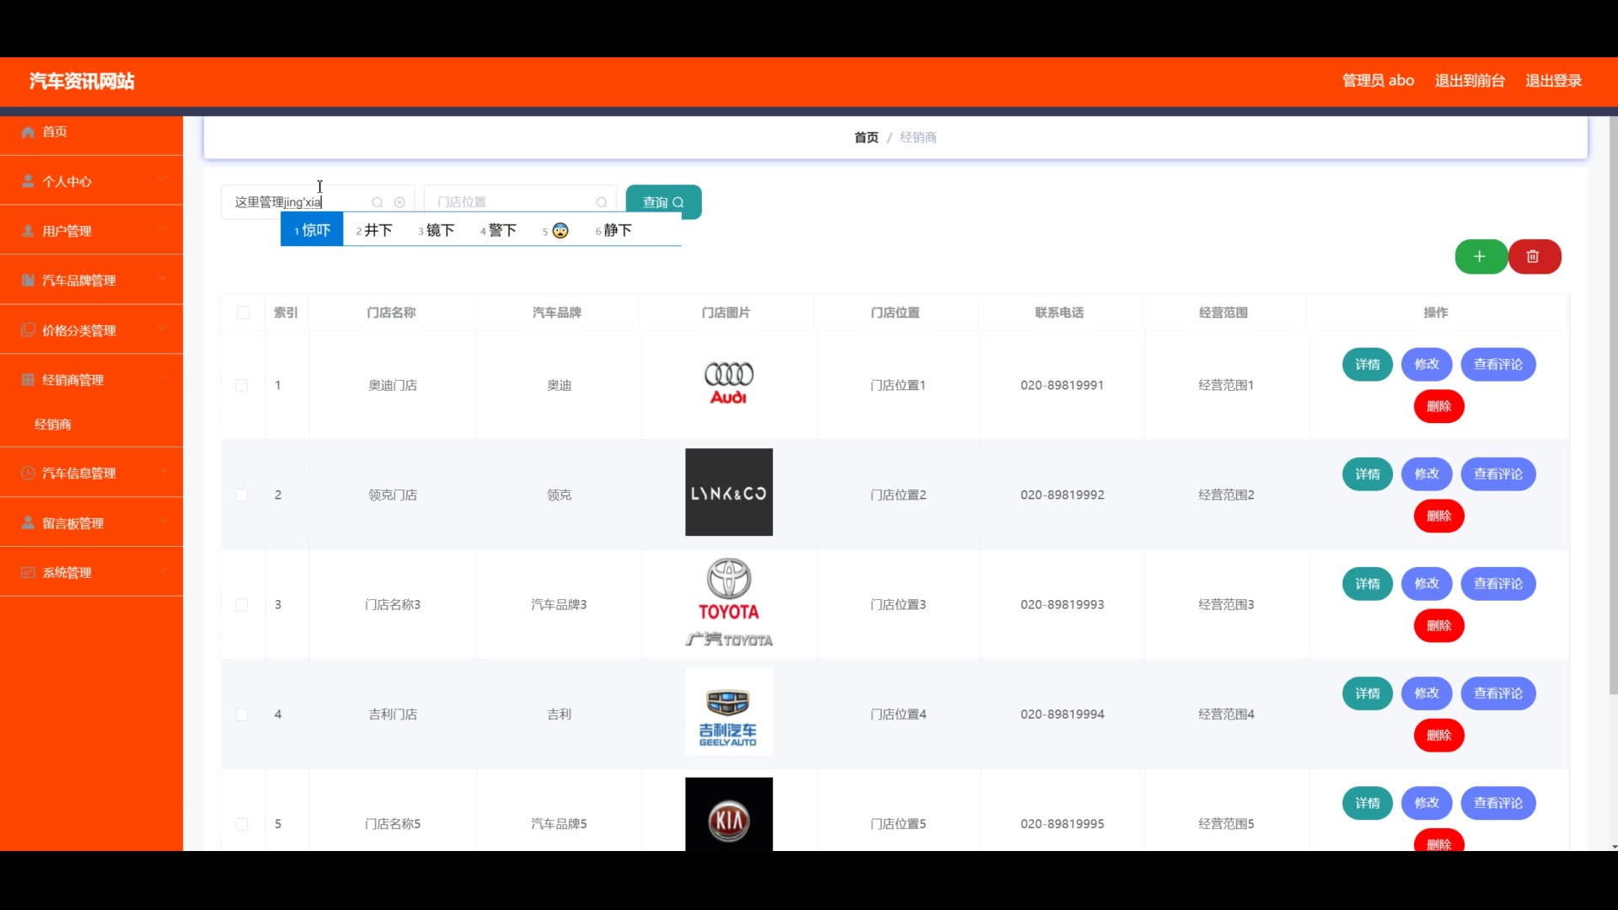Click the 汽车资讯网站 site title
Viewport: 1618px width, 910px height.
(82, 81)
